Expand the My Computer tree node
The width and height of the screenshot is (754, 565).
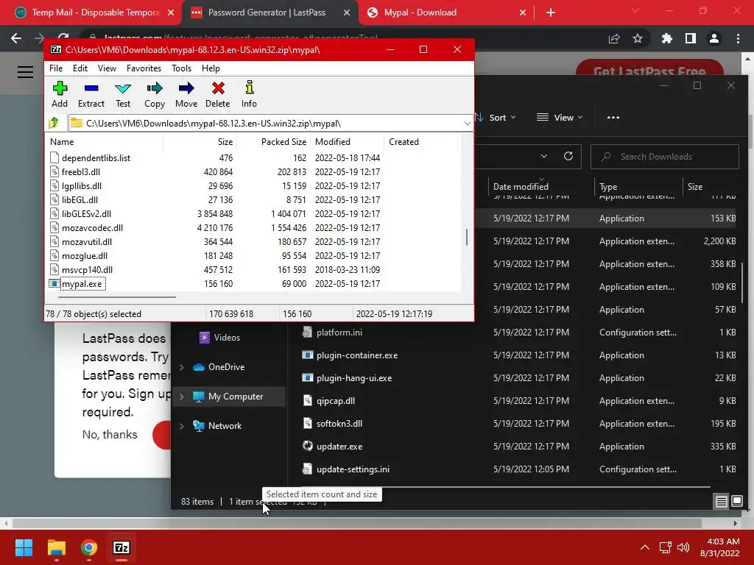pos(182,397)
